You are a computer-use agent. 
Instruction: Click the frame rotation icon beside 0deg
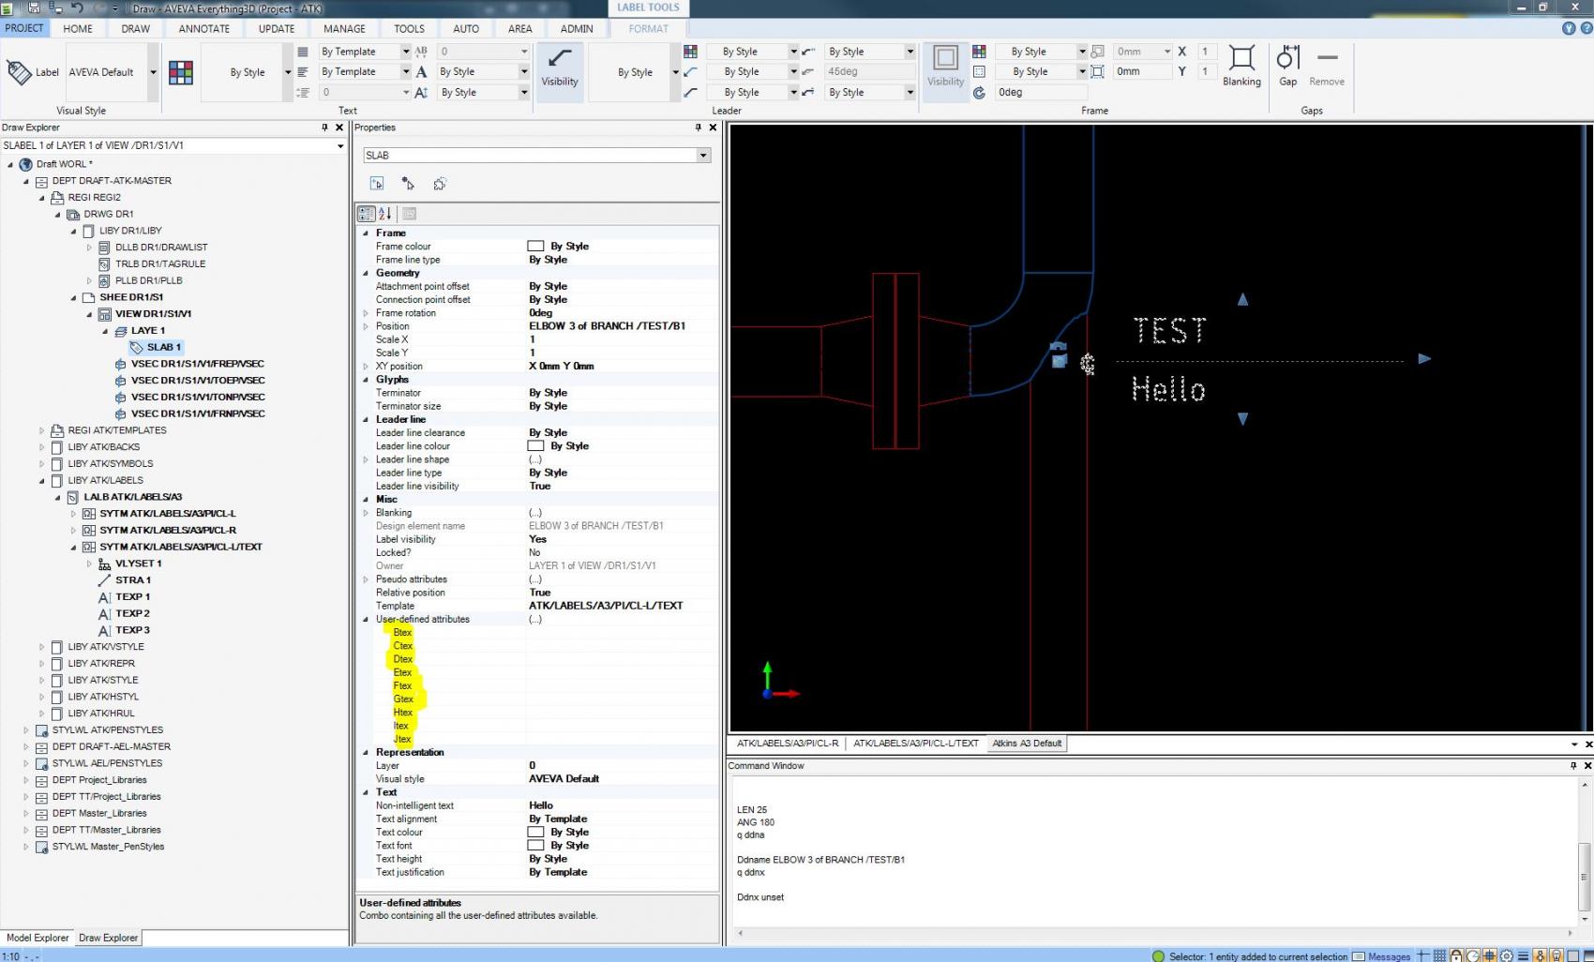click(x=979, y=92)
